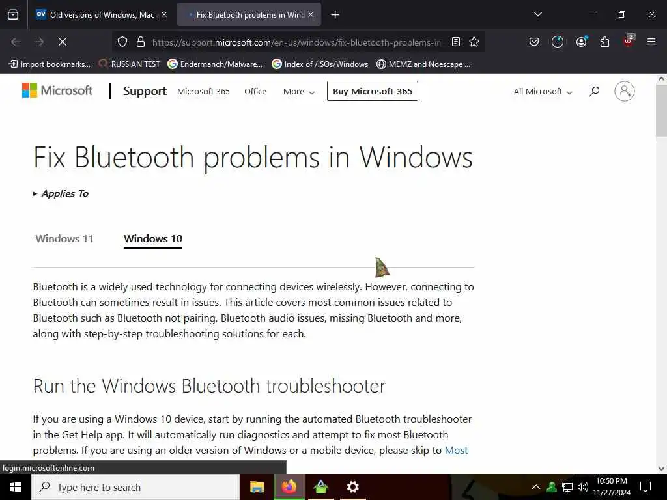
Task: Open Index of /ISOs/Windows bookmark
Action: coord(320,64)
